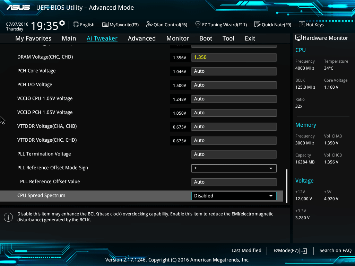Select the VTTDDR Voltage(CHA, CHB) field
This screenshot has height=266, width=355.
234,127
